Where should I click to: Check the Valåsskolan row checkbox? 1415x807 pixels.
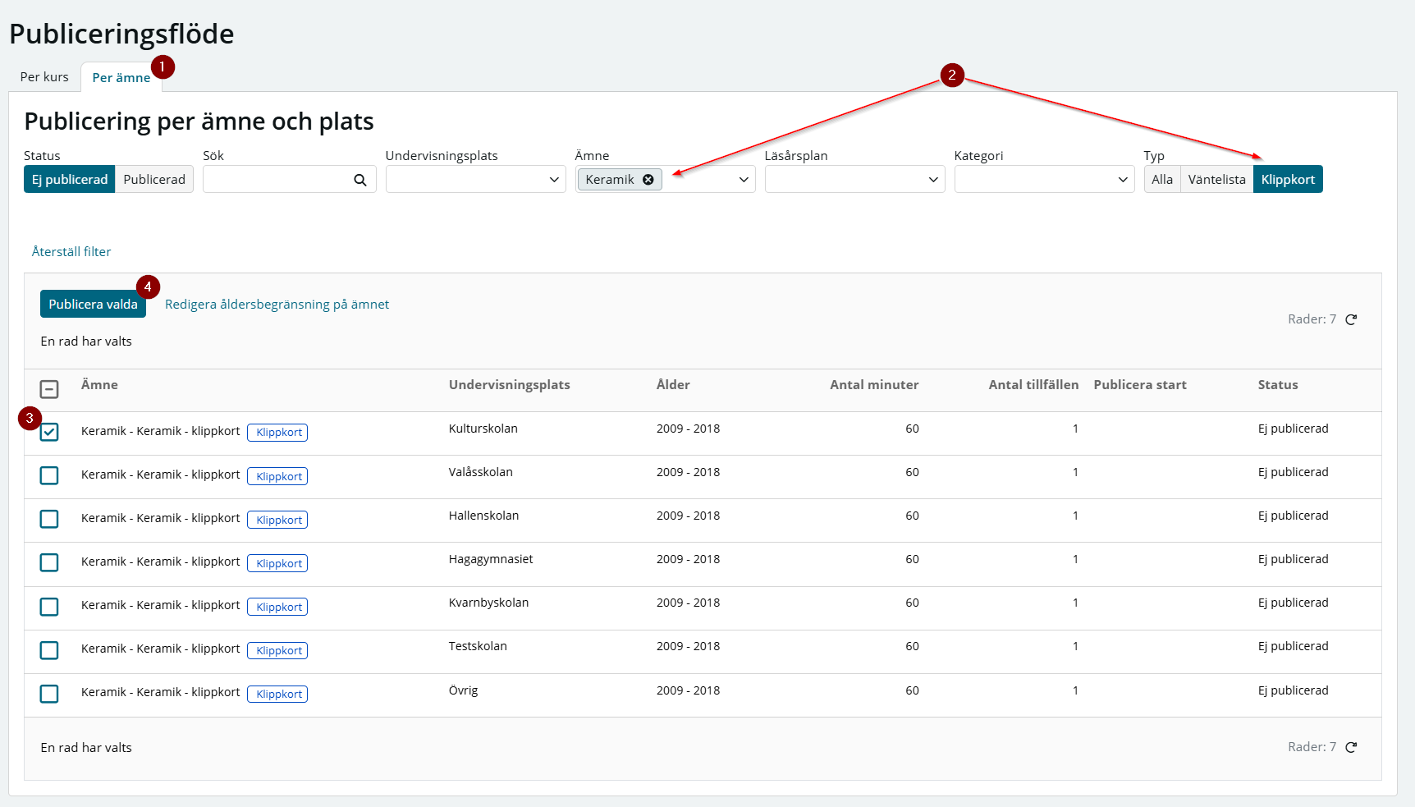point(49,475)
